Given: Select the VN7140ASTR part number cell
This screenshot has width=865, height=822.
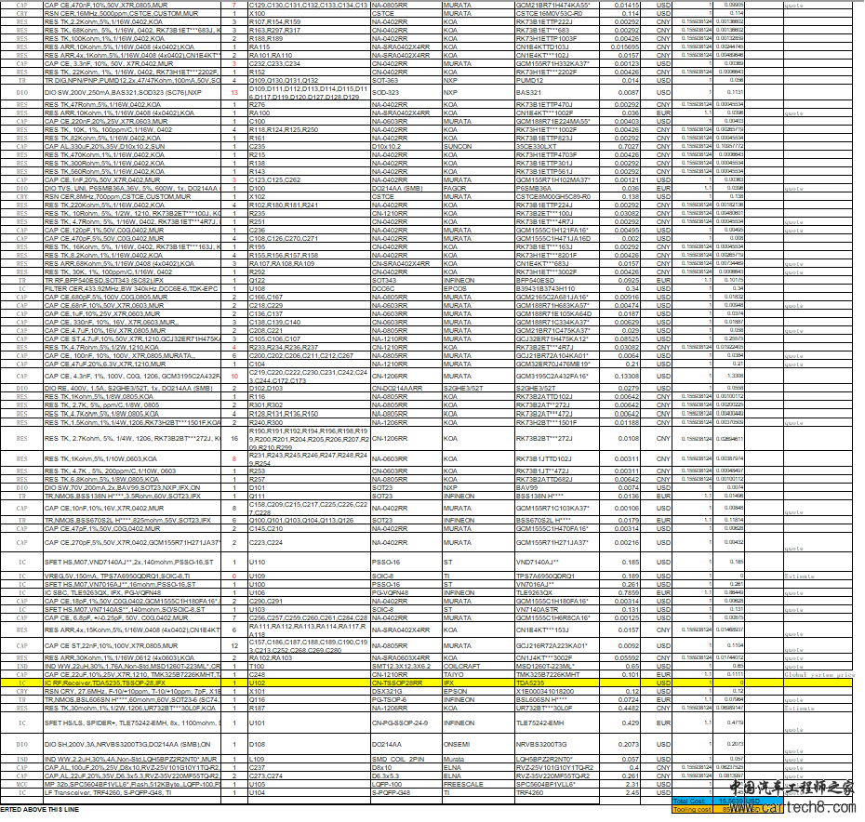Looking at the screenshot, I should [x=556, y=610].
